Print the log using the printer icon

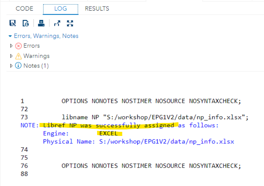point(41,23)
